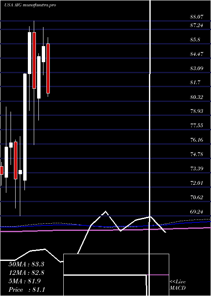Click the 85.8 price level label
This screenshot has width=211, height=296.
(x=195, y=40)
